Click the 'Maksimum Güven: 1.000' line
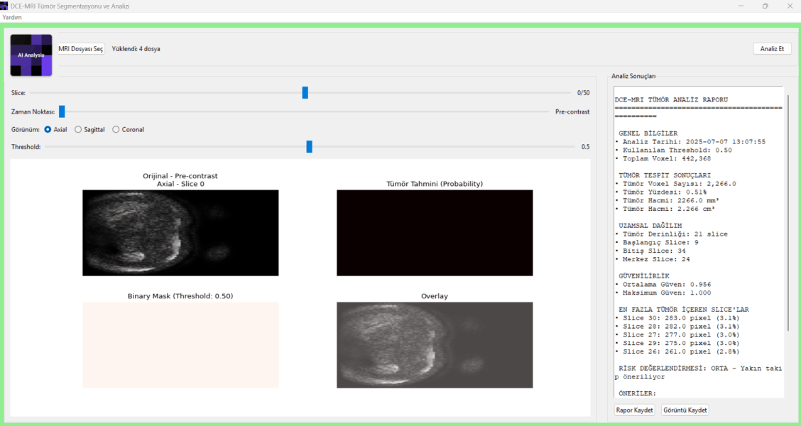 click(x=663, y=293)
